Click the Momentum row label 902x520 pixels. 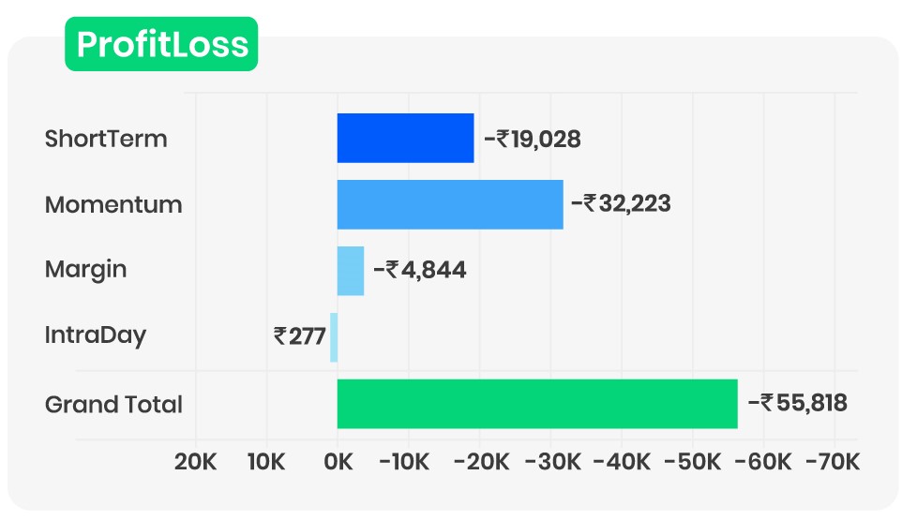(x=113, y=204)
